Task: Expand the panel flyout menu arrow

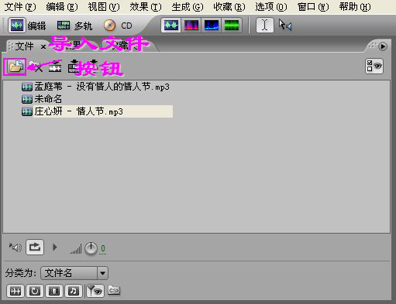Action: (383, 46)
